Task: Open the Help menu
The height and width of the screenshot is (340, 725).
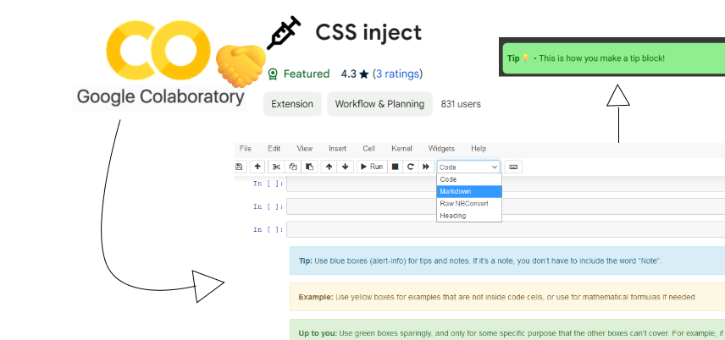Action: coord(479,148)
